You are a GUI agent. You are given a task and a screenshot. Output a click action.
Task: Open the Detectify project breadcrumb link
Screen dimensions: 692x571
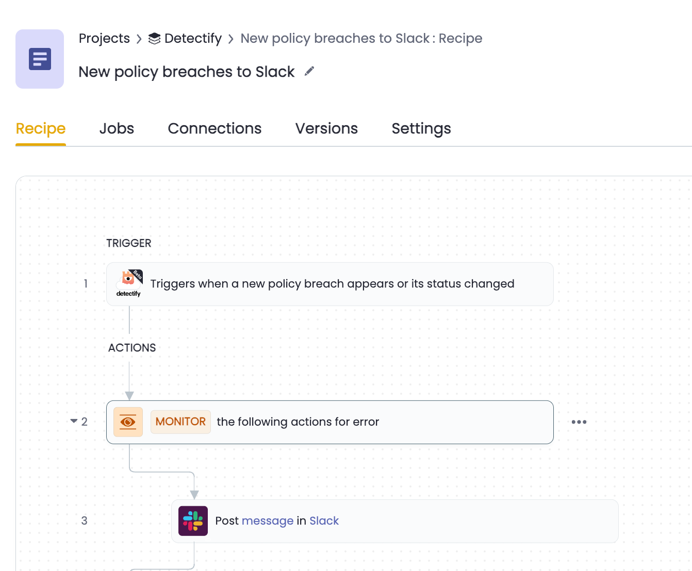point(193,38)
